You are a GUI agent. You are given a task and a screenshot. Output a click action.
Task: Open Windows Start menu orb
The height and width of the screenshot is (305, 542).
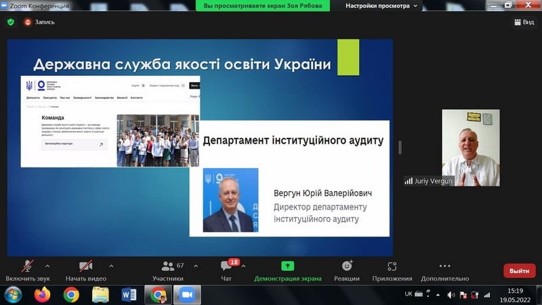pyautogui.click(x=13, y=295)
